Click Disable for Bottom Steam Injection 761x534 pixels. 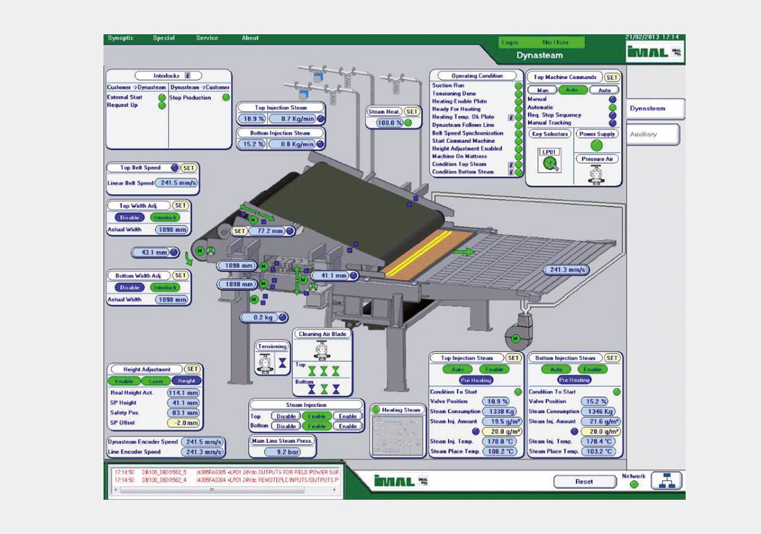click(286, 426)
